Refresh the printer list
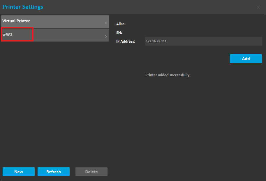This screenshot has width=266, height=181. pyautogui.click(x=54, y=172)
